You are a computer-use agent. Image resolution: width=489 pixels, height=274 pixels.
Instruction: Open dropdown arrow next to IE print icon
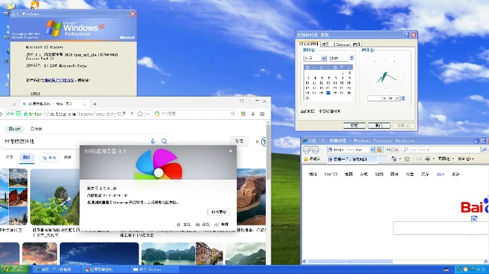pos(433,159)
